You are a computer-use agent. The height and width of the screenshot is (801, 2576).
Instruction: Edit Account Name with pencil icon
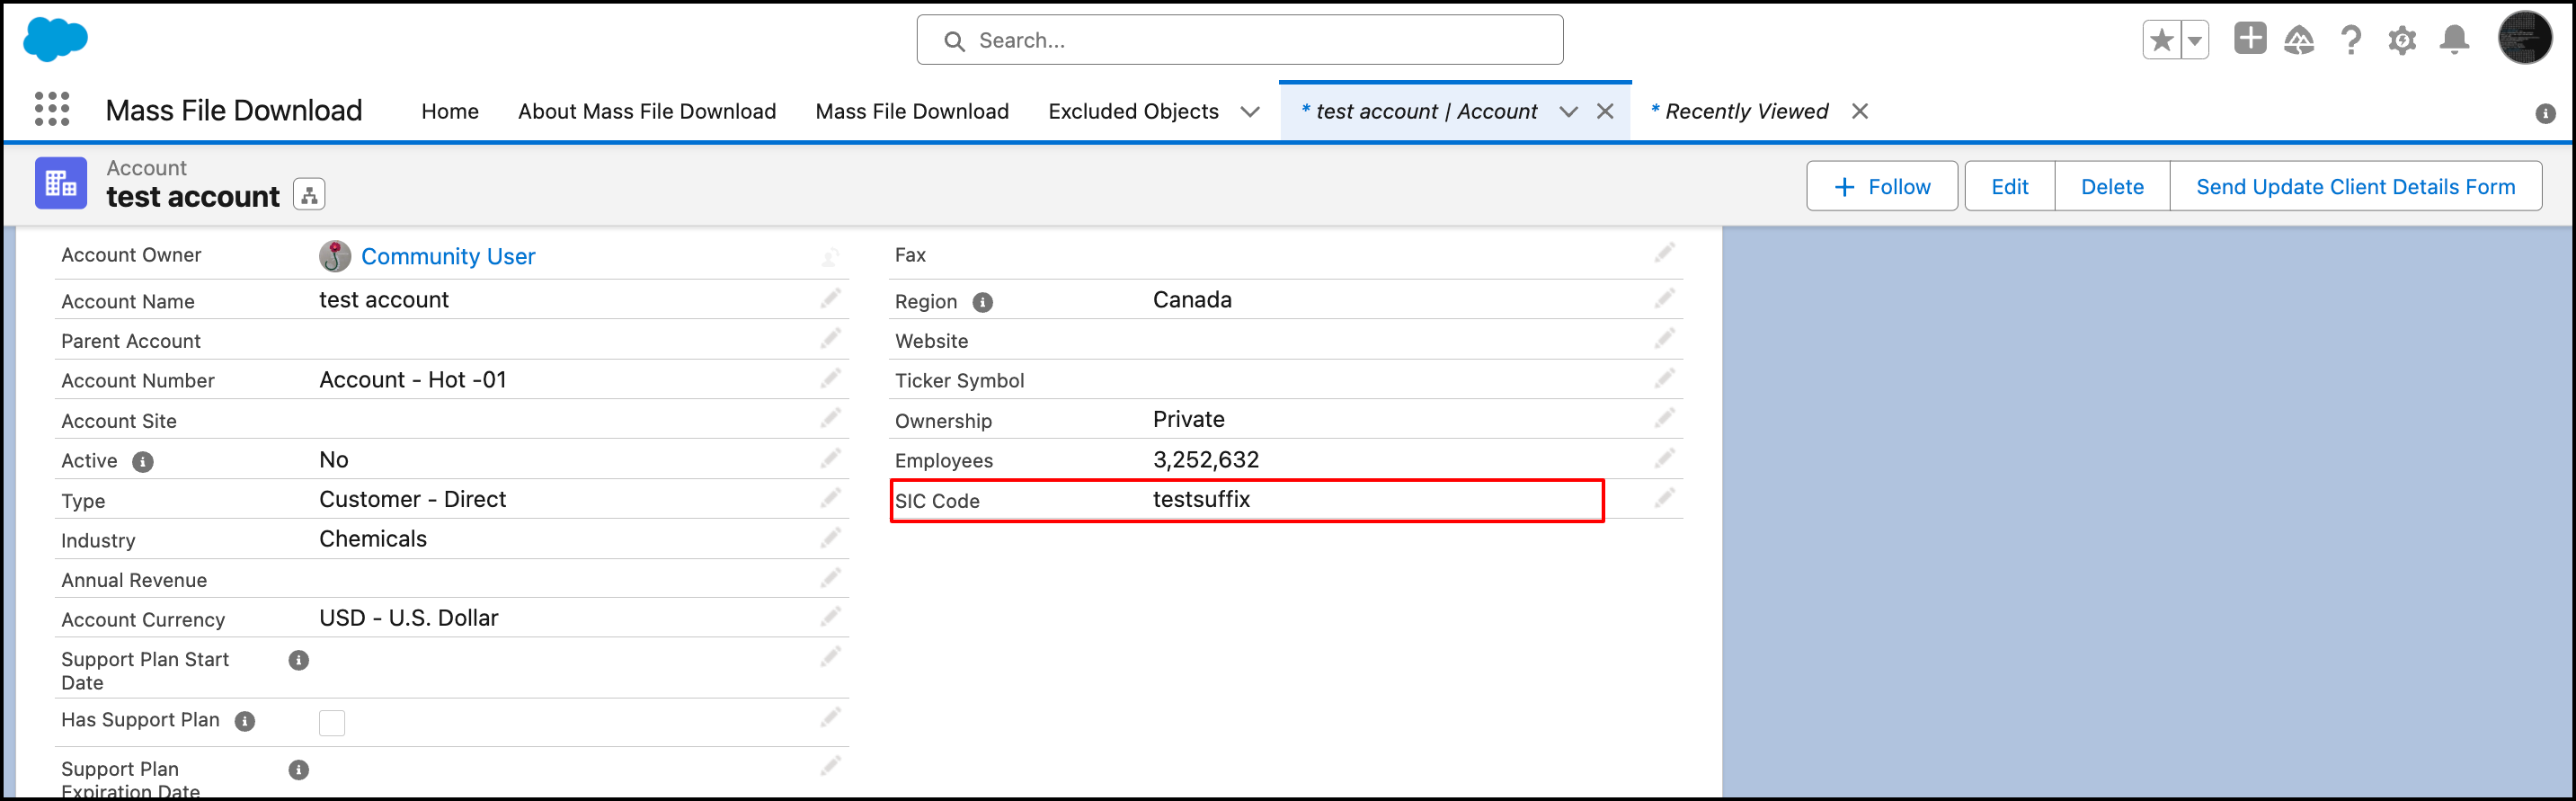pyautogui.click(x=830, y=299)
